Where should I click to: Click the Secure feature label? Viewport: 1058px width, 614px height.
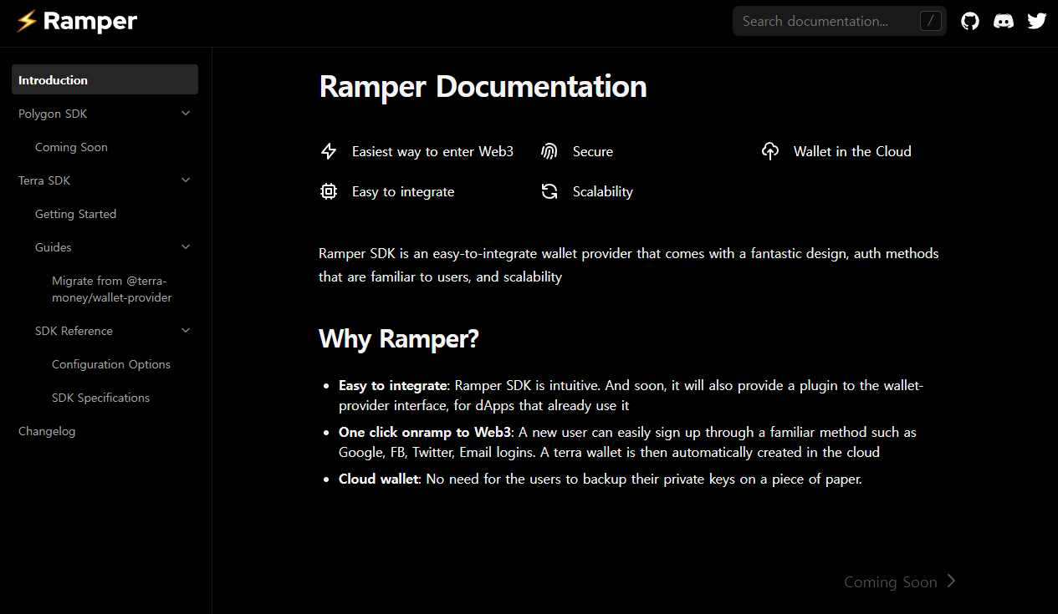(x=593, y=151)
